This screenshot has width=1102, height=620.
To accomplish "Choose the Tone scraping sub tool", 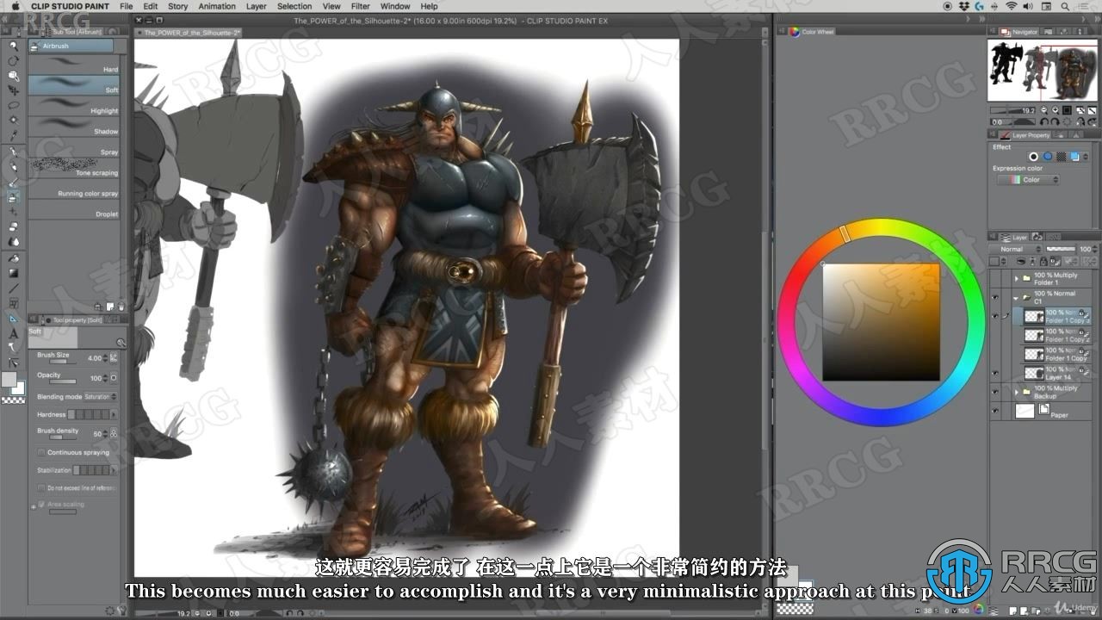I will tap(74, 170).
